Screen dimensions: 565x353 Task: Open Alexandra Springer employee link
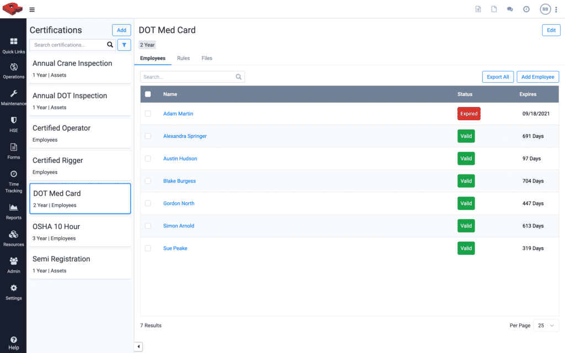click(185, 136)
